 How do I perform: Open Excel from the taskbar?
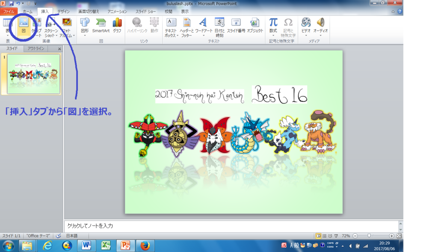pyautogui.click(x=106, y=246)
